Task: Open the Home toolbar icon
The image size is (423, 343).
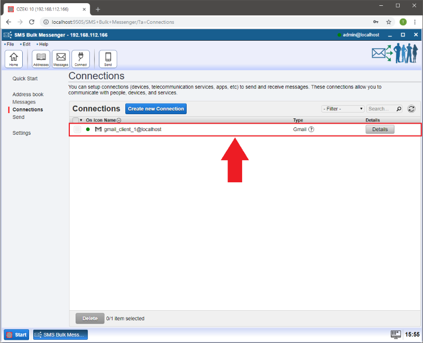Action: pos(13,59)
